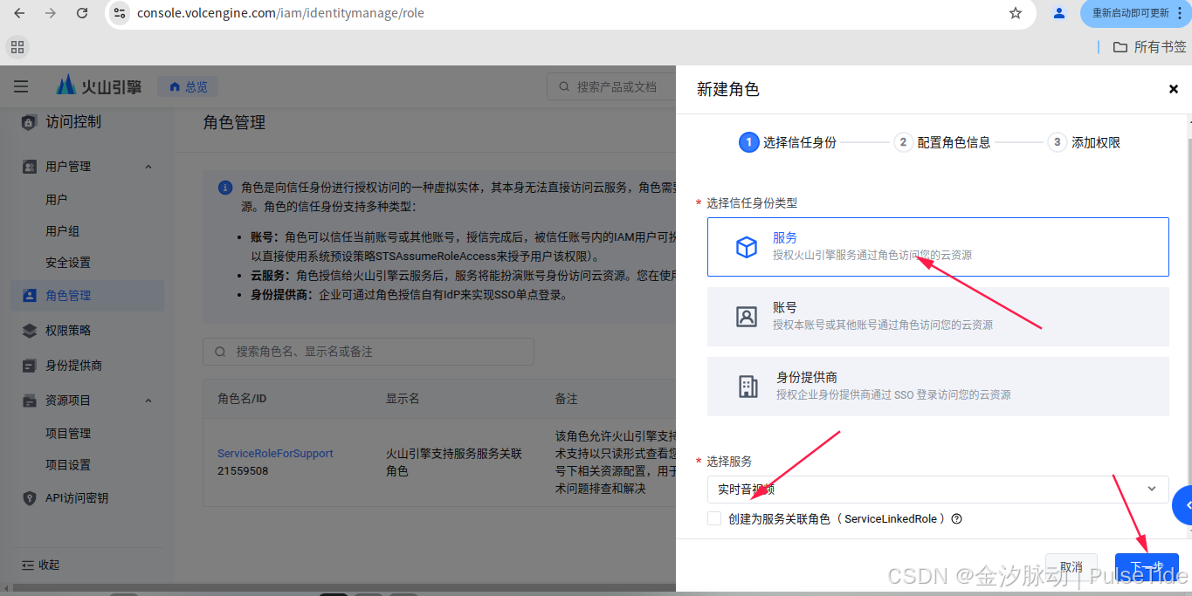Screen dimensions: 1192x596
Task: Click the blue floating side tab arrow
Action: [x=1182, y=504]
